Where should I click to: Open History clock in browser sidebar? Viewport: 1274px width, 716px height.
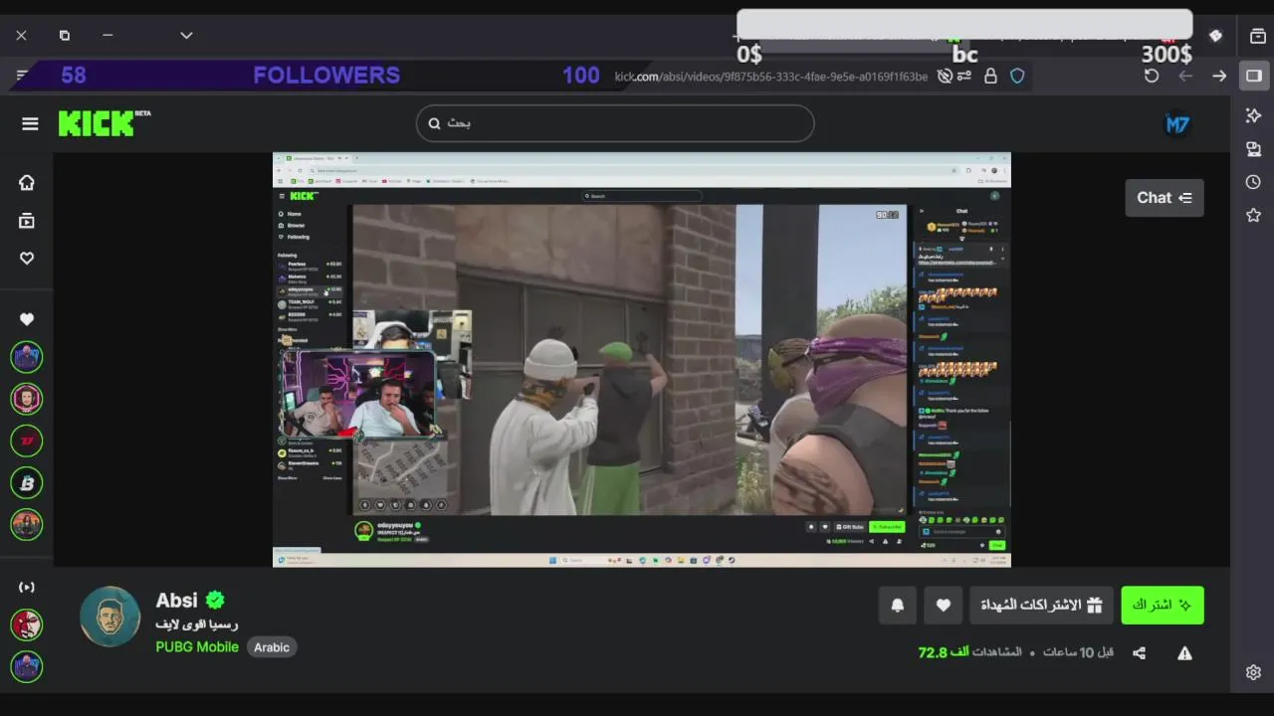point(1254,182)
